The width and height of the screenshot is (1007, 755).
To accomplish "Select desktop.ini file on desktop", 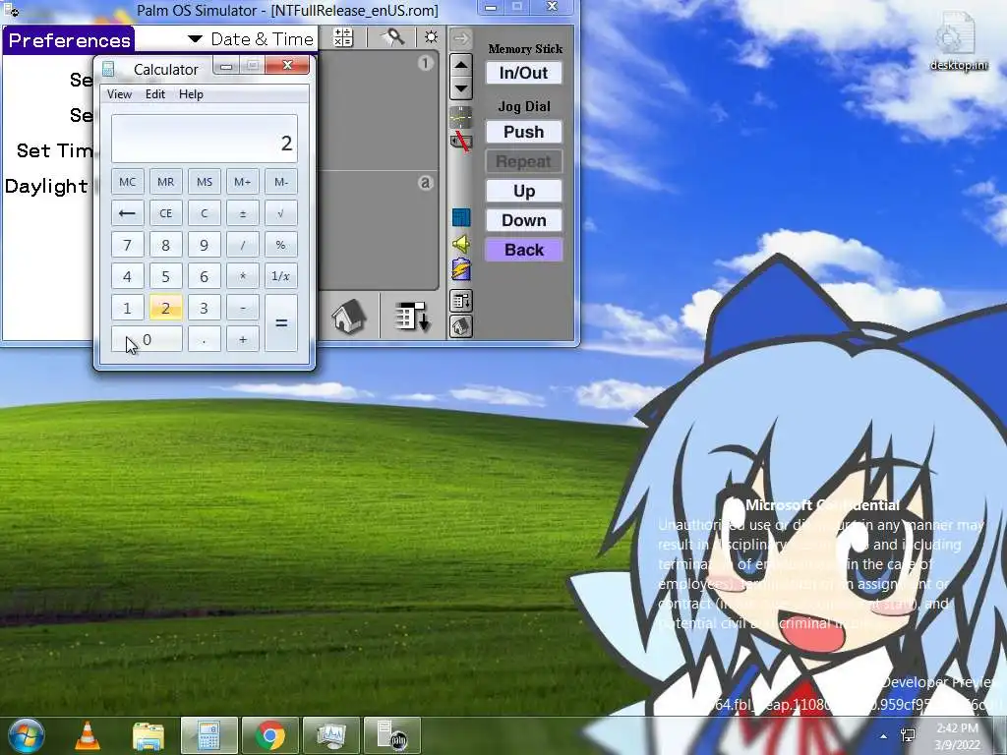I will pos(958,42).
